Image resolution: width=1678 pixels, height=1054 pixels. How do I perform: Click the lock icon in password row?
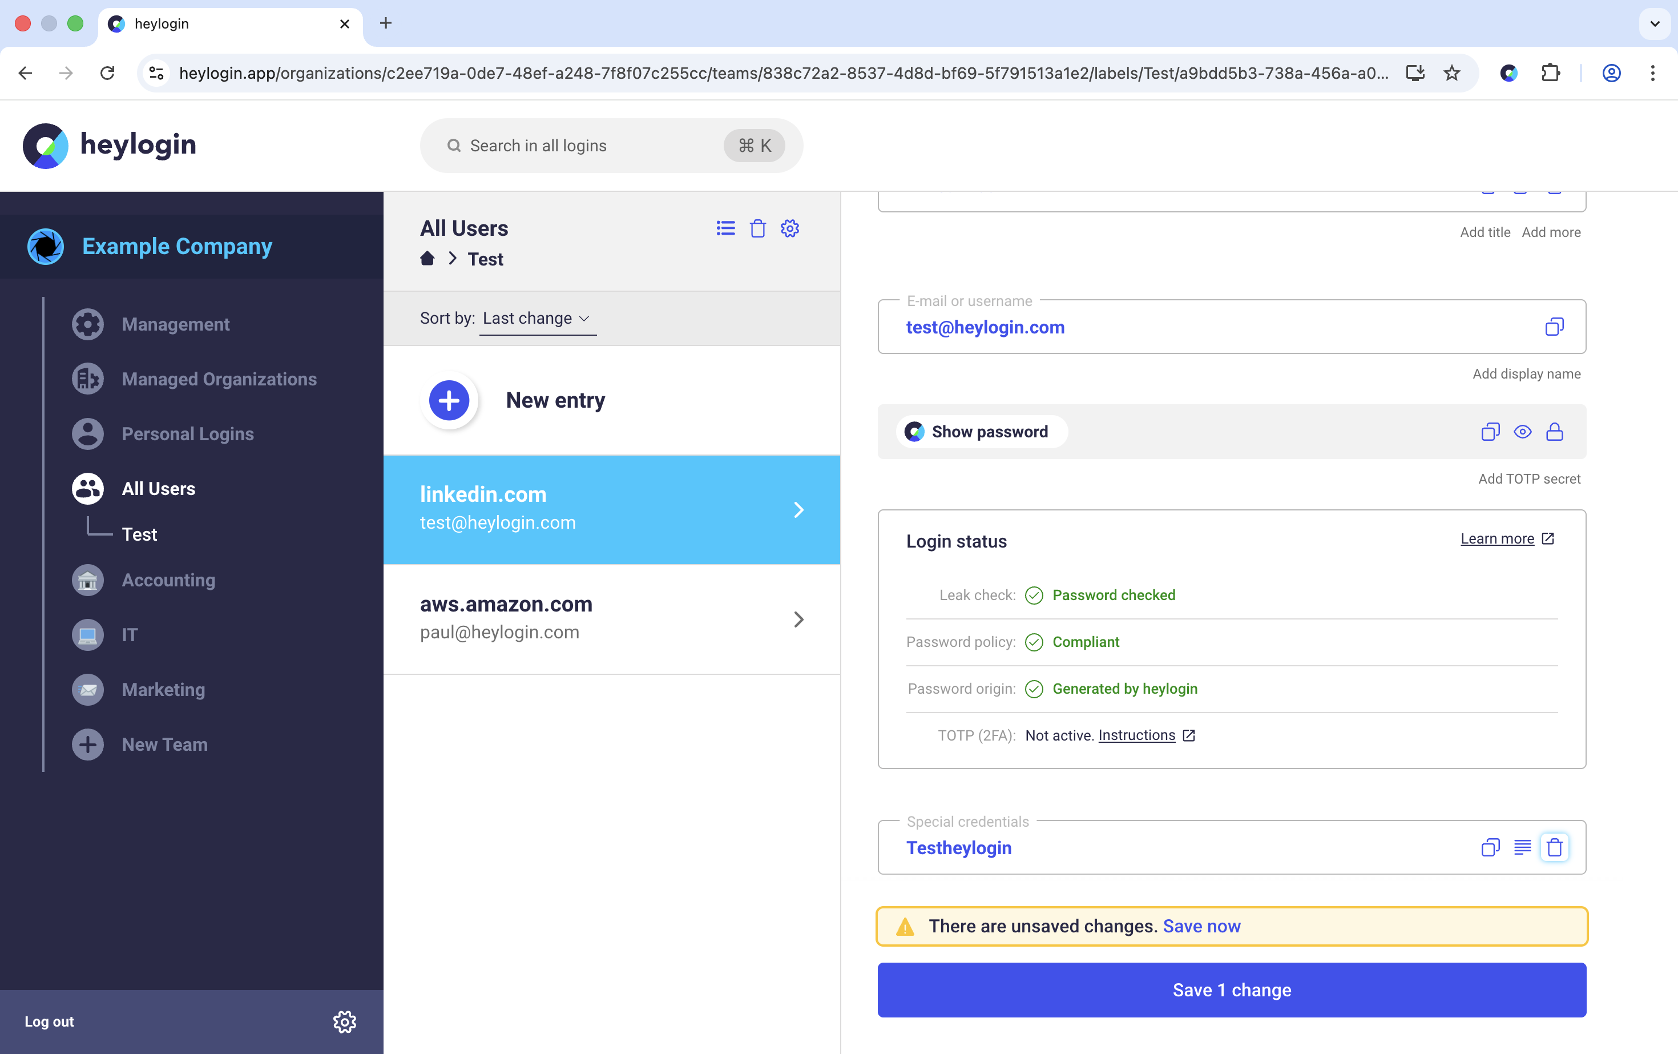point(1554,432)
